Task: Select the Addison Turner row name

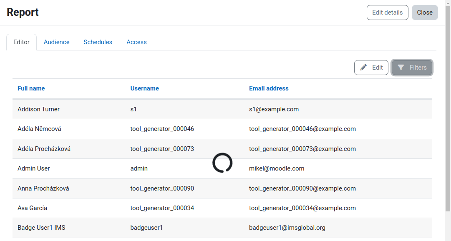Action: pos(38,109)
